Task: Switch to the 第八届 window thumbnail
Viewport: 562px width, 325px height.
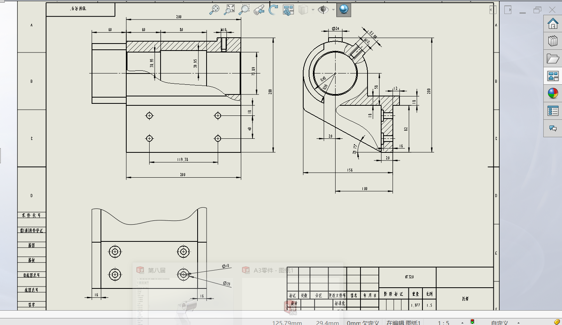Action: pos(185,294)
